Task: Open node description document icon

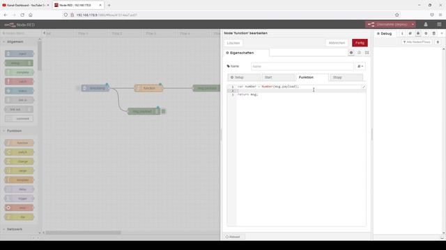Action: 359,53
